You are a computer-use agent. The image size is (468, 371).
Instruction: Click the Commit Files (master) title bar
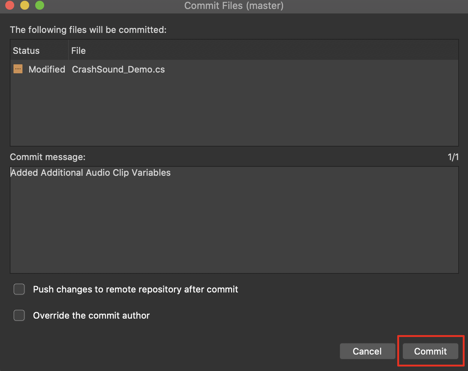click(x=234, y=6)
